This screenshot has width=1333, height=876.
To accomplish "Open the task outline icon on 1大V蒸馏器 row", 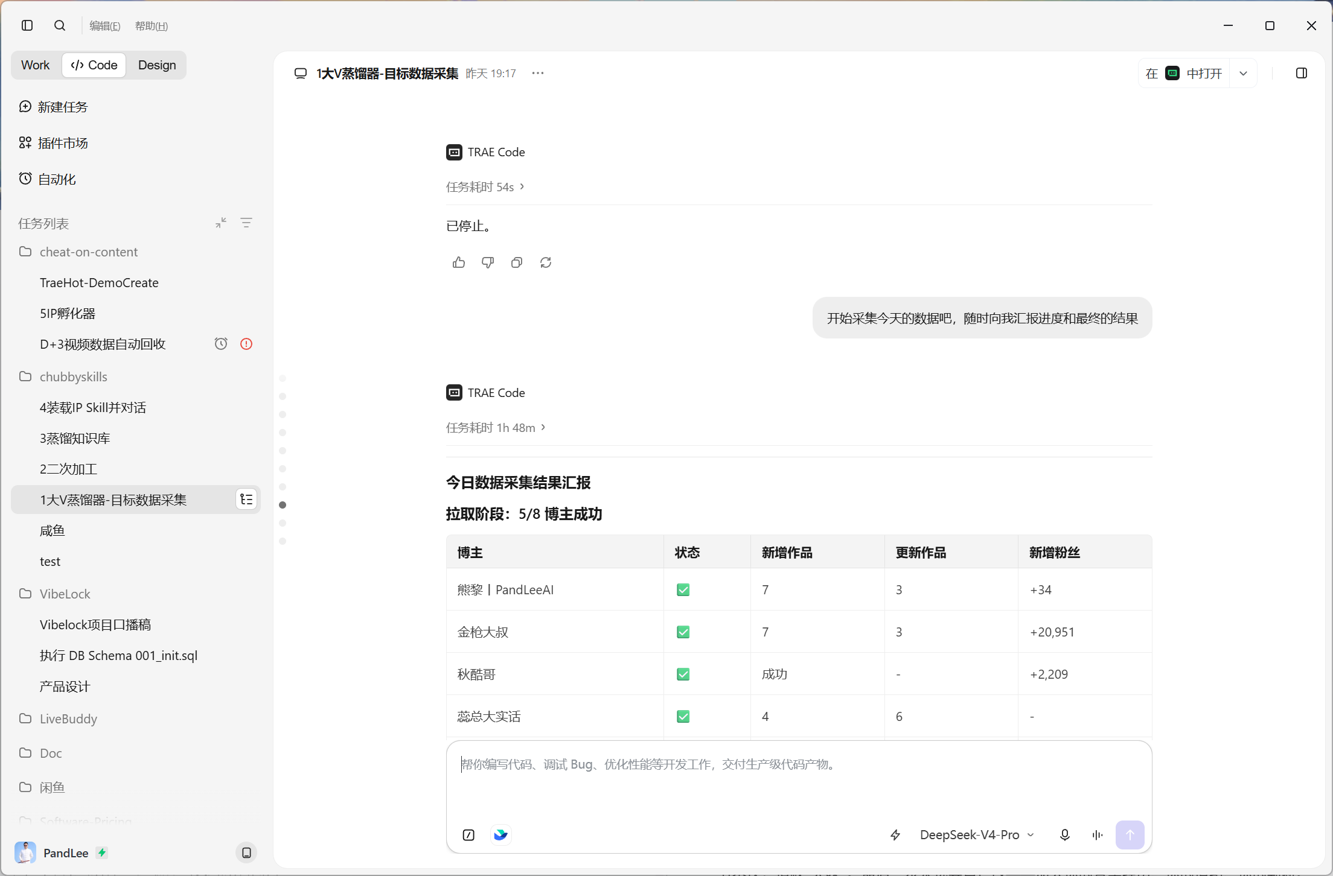I will point(246,500).
